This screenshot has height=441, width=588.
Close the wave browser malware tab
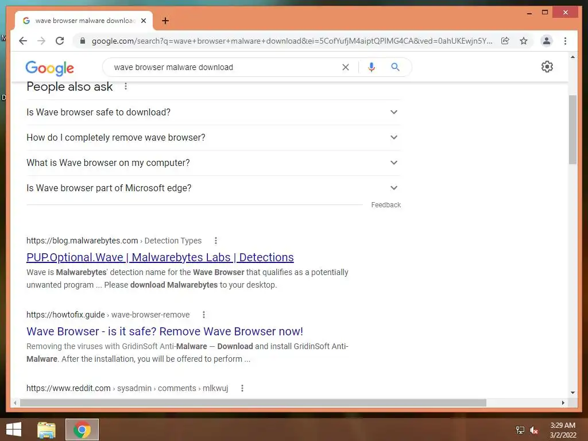(143, 21)
